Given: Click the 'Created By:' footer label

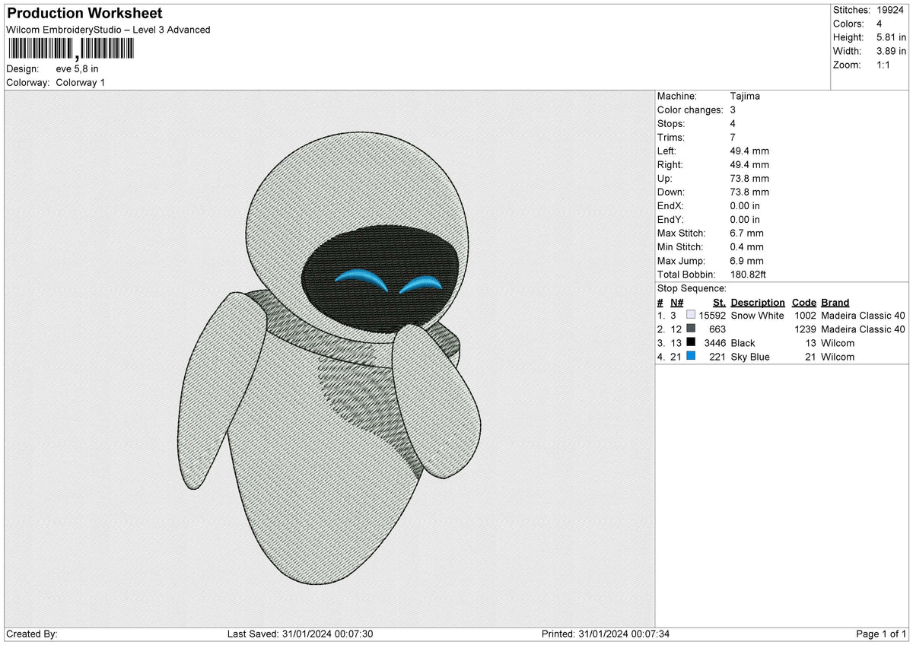Looking at the screenshot, I should pyautogui.click(x=32, y=634).
